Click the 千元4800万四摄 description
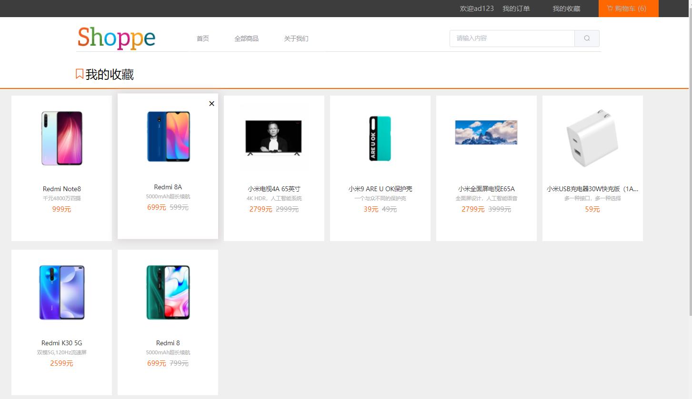Viewport: 692px width, 399px height. coord(62,198)
